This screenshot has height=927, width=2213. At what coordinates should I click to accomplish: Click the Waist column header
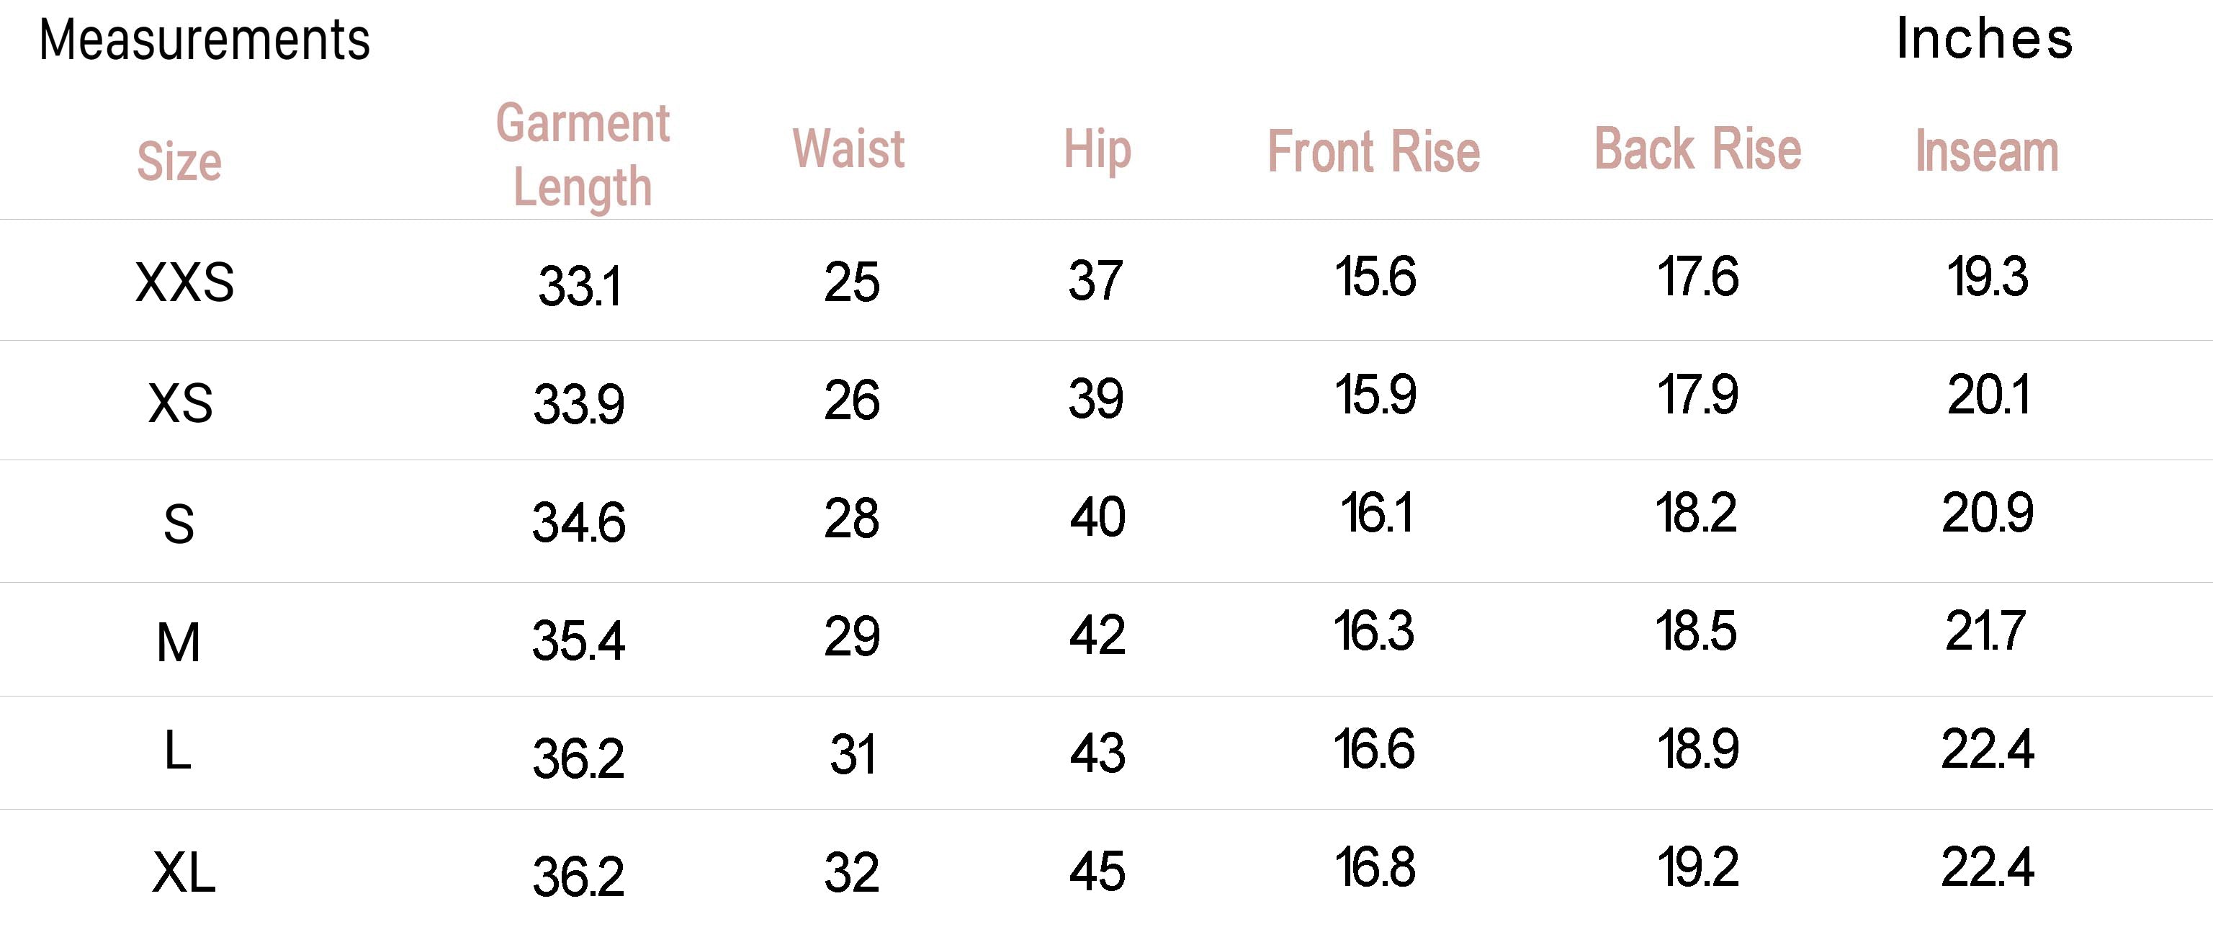(848, 150)
